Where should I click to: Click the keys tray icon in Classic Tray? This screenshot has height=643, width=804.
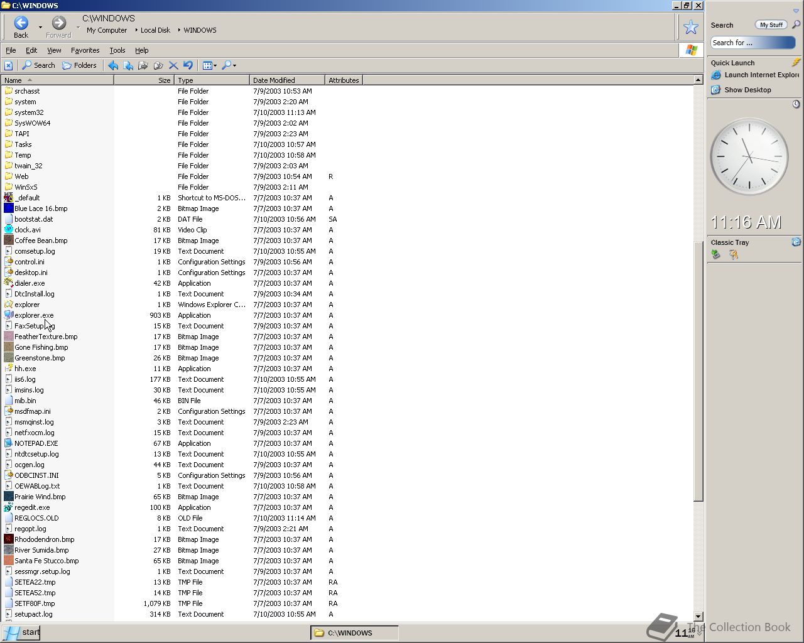733,254
